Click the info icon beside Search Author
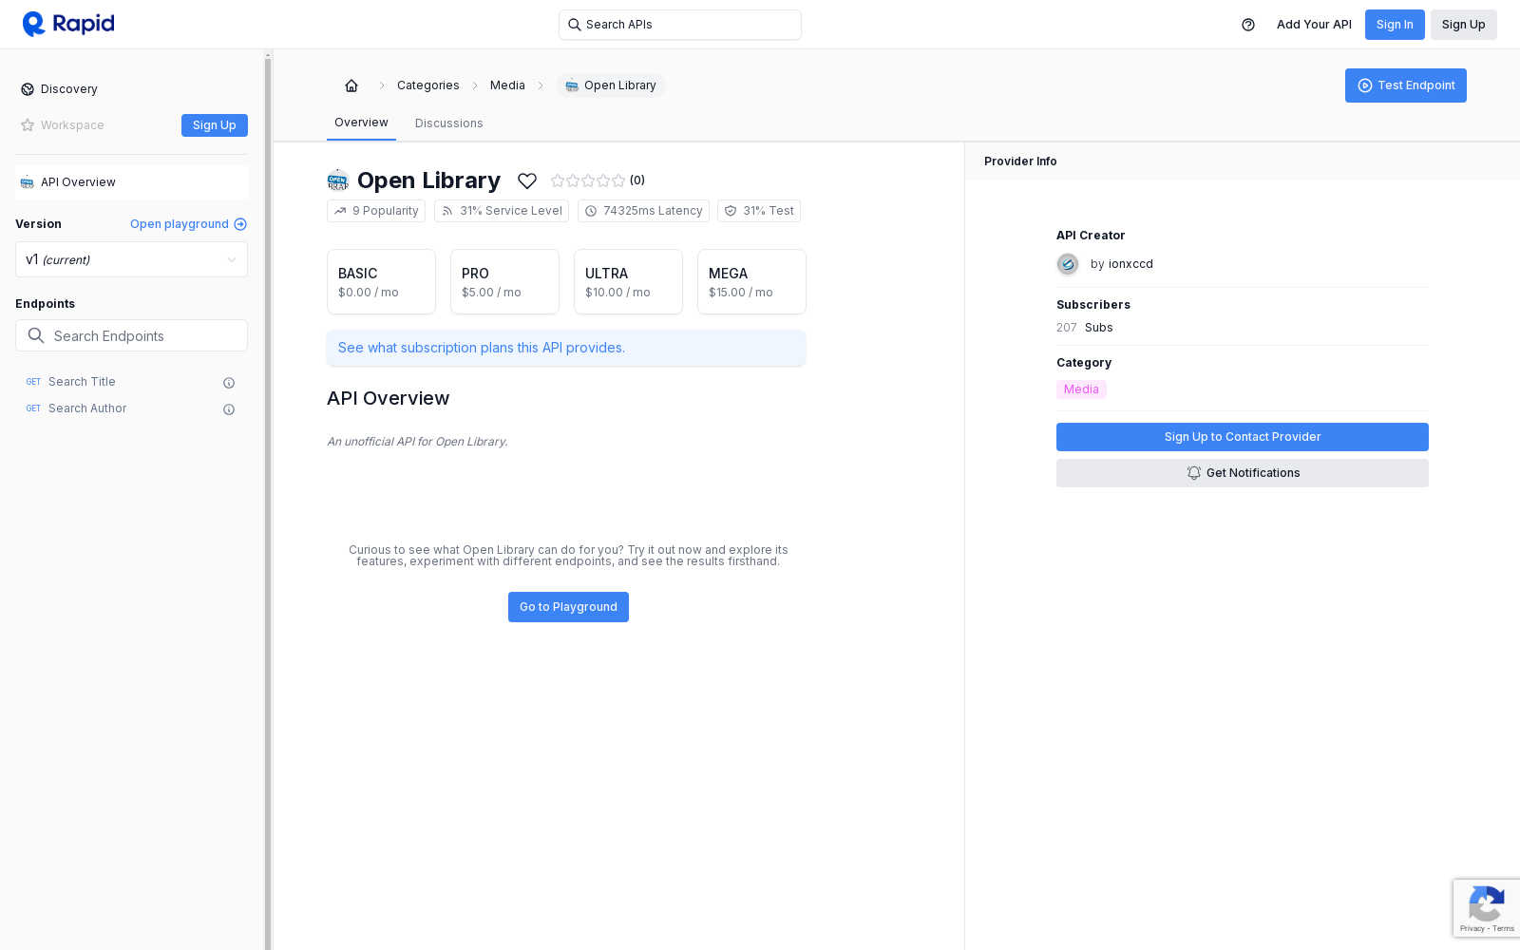This screenshot has width=1520, height=950. [229, 409]
